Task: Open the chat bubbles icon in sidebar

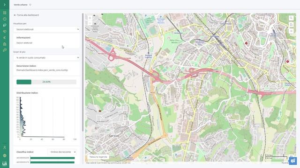Action: 5,50
